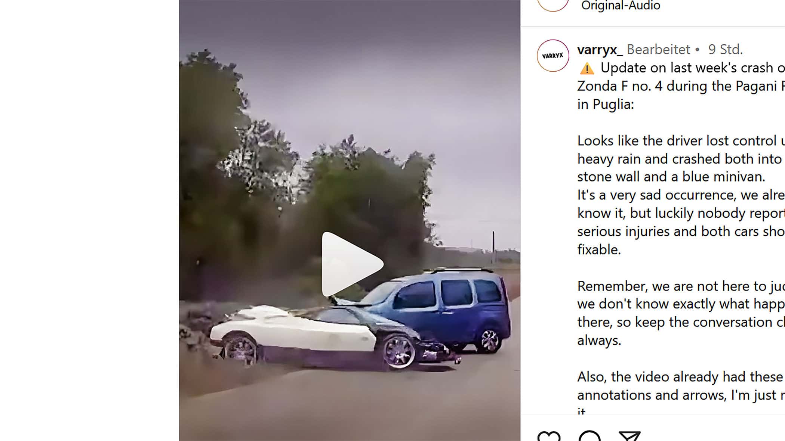Like the post with heart icon
The height and width of the screenshot is (441, 785).
pos(549,436)
